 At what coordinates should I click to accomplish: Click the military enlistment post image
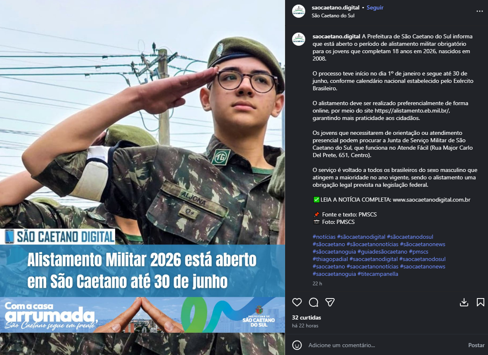142,177
